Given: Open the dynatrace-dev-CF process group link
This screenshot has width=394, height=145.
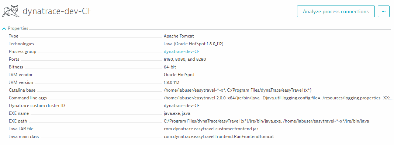Looking at the screenshot, I should coord(182,52).
